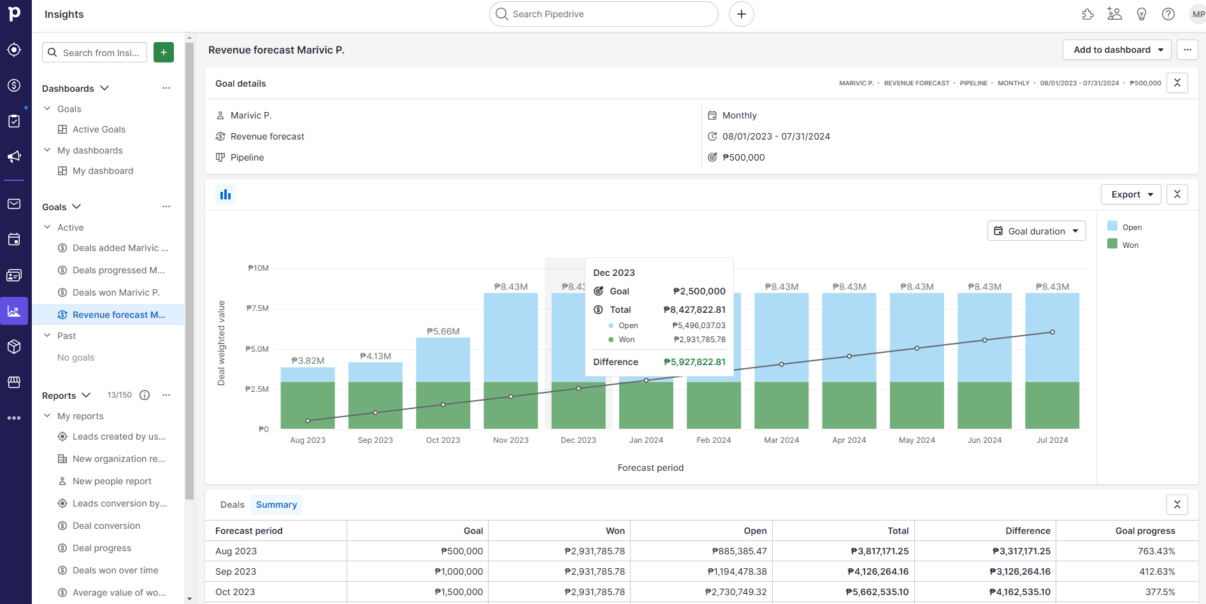The image size is (1206, 604).
Task: Collapse the Reports section chevron
Action: (87, 395)
